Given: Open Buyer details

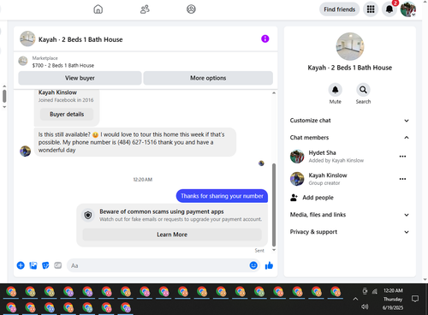Looking at the screenshot, I should coord(67,114).
